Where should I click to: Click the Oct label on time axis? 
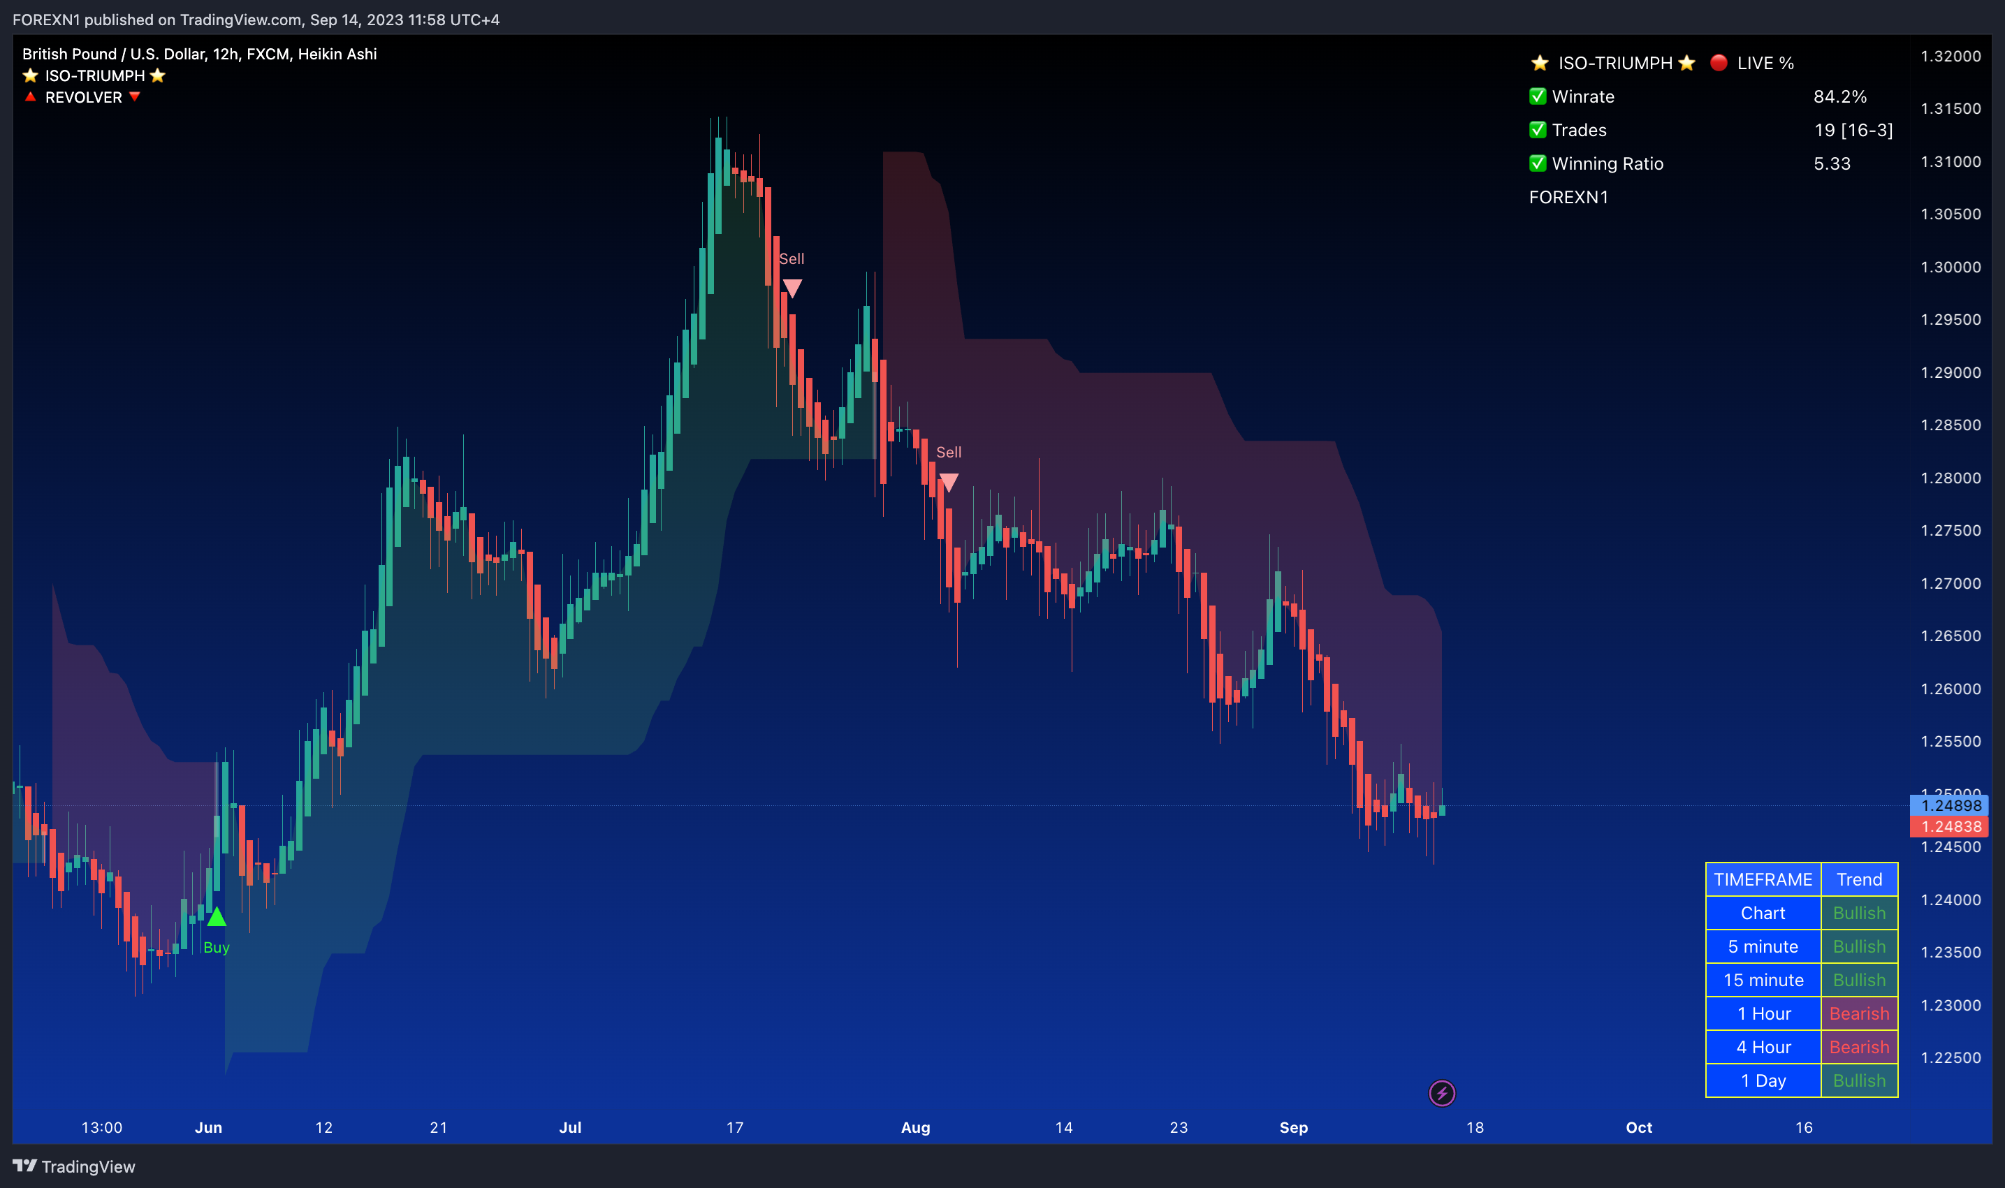tap(1639, 1127)
